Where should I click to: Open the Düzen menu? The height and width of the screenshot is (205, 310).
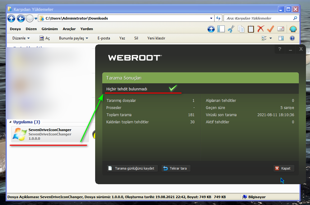click(31, 29)
